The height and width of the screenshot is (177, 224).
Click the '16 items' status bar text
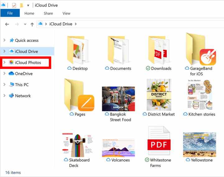click(13, 172)
